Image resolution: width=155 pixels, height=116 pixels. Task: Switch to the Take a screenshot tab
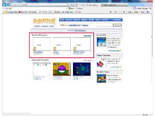click(x=114, y=5)
